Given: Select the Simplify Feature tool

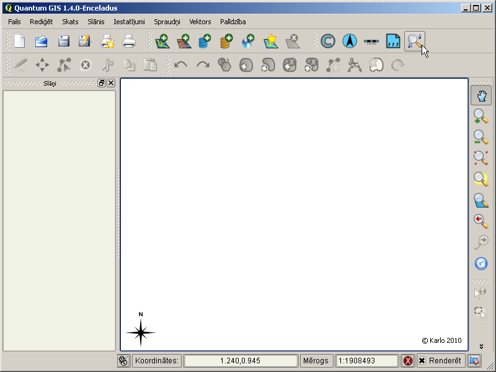Looking at the screenshot, I should coord(224,64).
